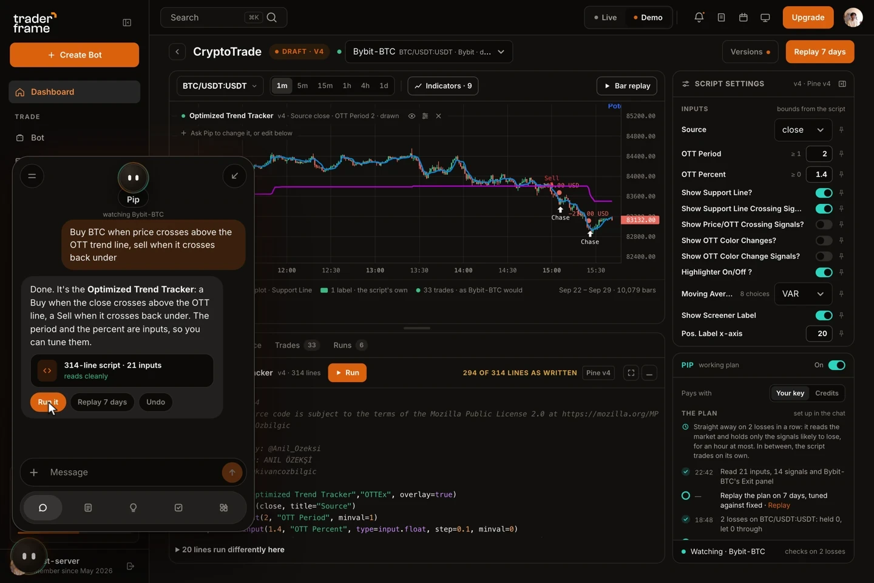The width and height of the screenshot is (874, 583).
Task: Turn off the PIP working plan switch
Action: coord(836,365)
